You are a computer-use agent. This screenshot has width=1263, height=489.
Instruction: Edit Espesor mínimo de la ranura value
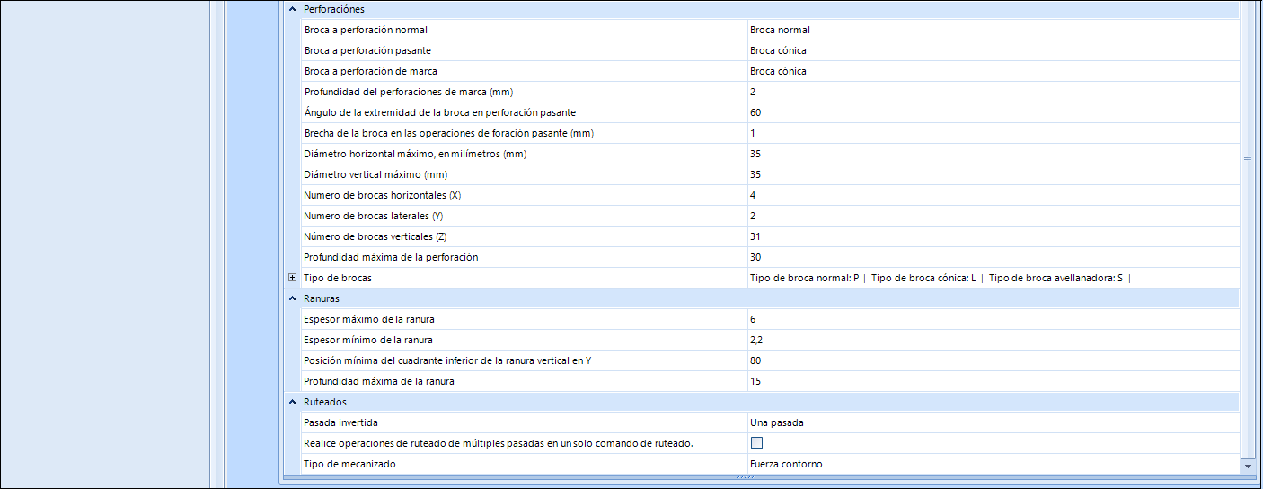(993, 340)
